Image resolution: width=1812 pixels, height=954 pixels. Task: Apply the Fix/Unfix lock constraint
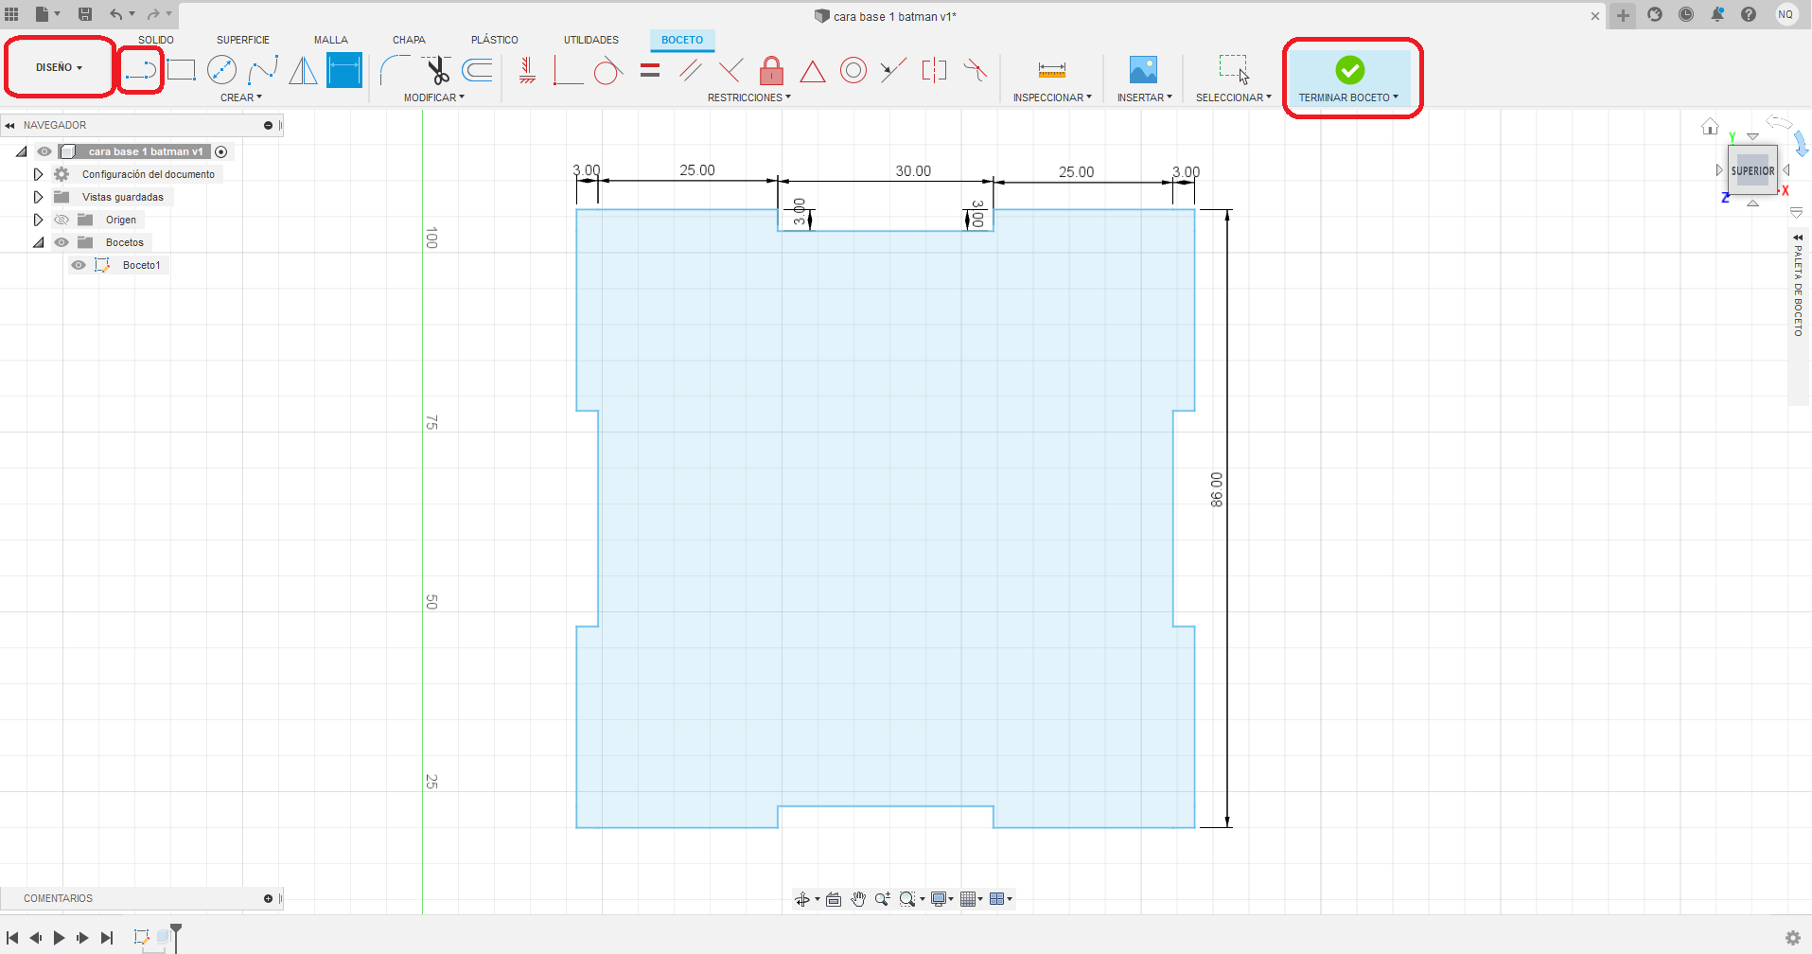(x=772, y=70)
